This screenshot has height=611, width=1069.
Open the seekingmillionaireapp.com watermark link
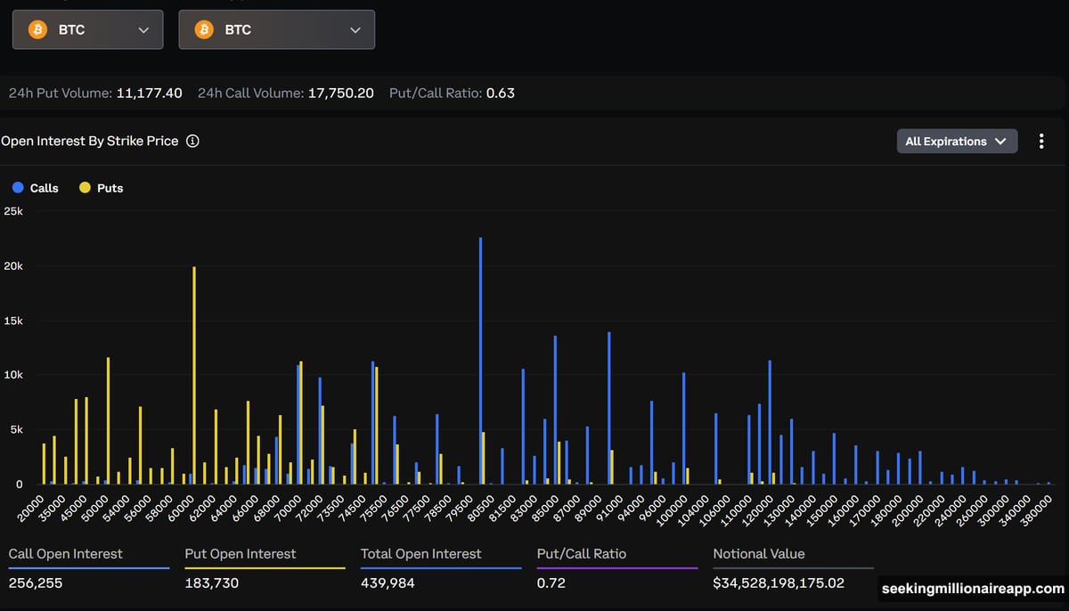pyautogui.click(x=972, y=589)
